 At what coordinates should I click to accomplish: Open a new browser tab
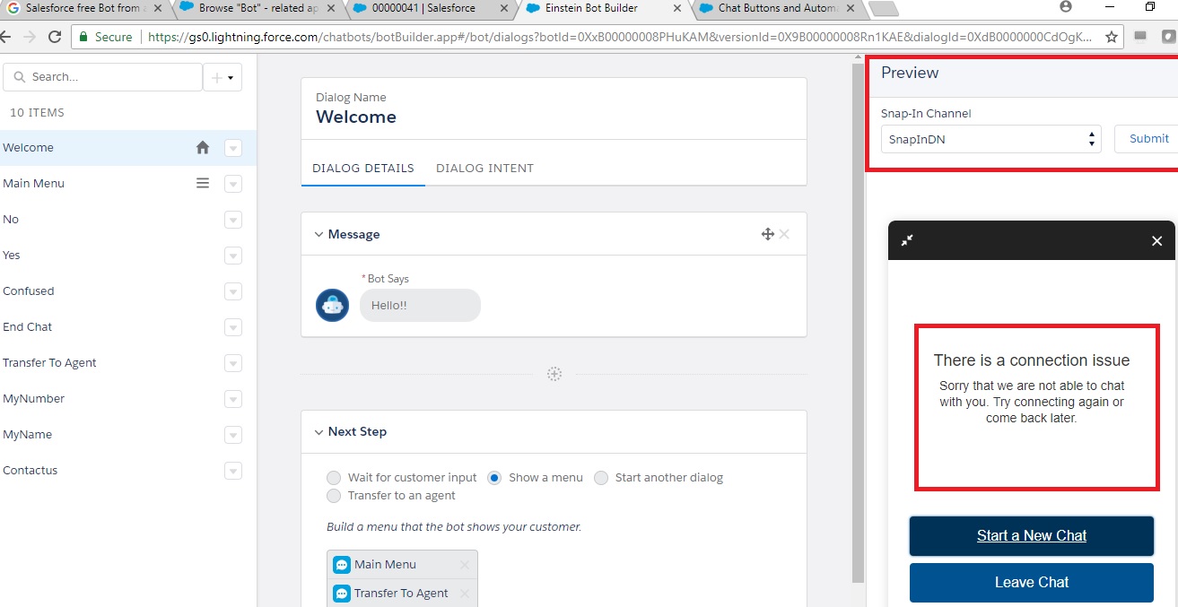point(885,9)
